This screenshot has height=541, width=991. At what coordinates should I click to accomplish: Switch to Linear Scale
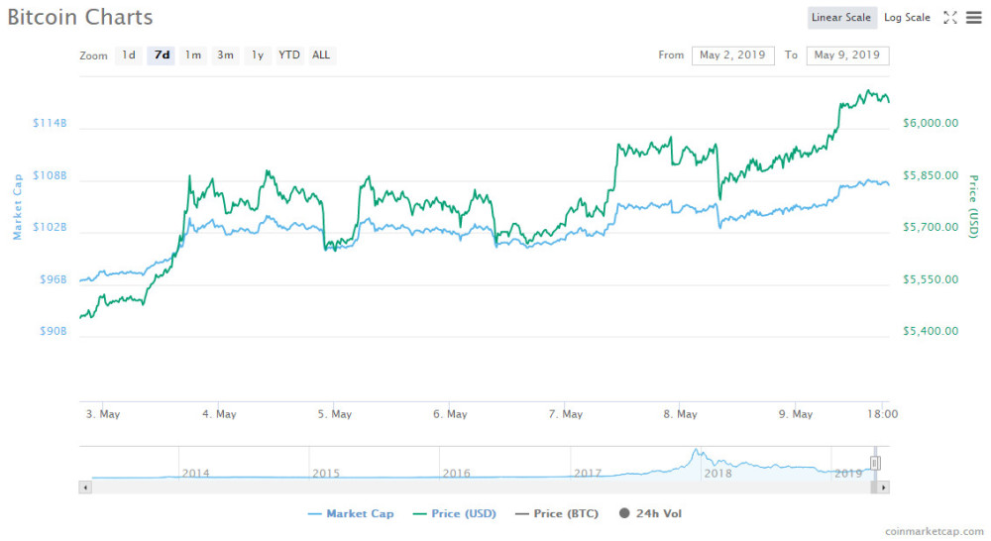(841, 18)
